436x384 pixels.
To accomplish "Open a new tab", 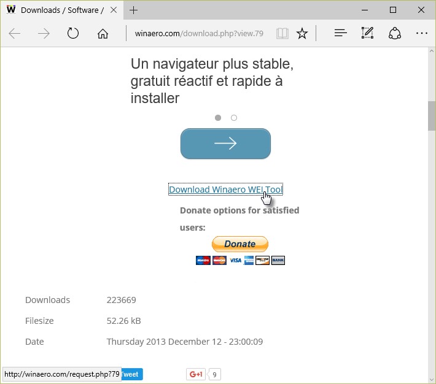I will click(134, 10).
